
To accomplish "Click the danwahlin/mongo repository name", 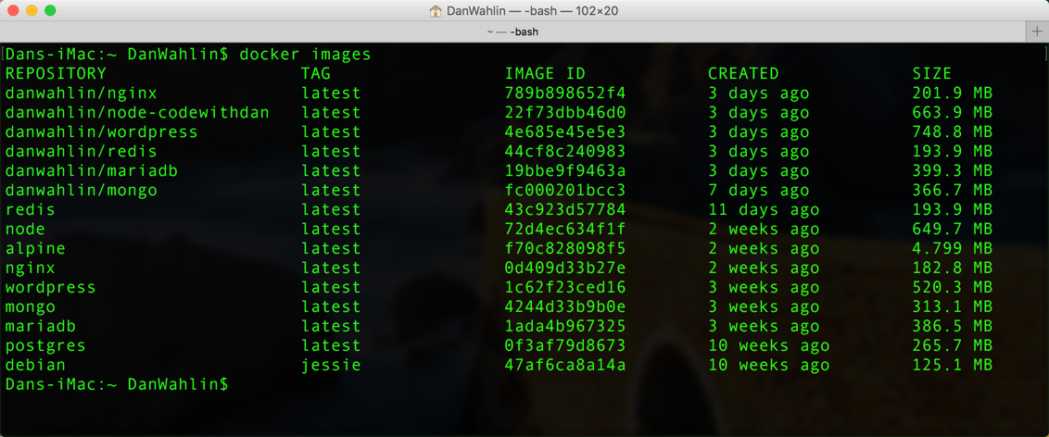I will point(81,191).
